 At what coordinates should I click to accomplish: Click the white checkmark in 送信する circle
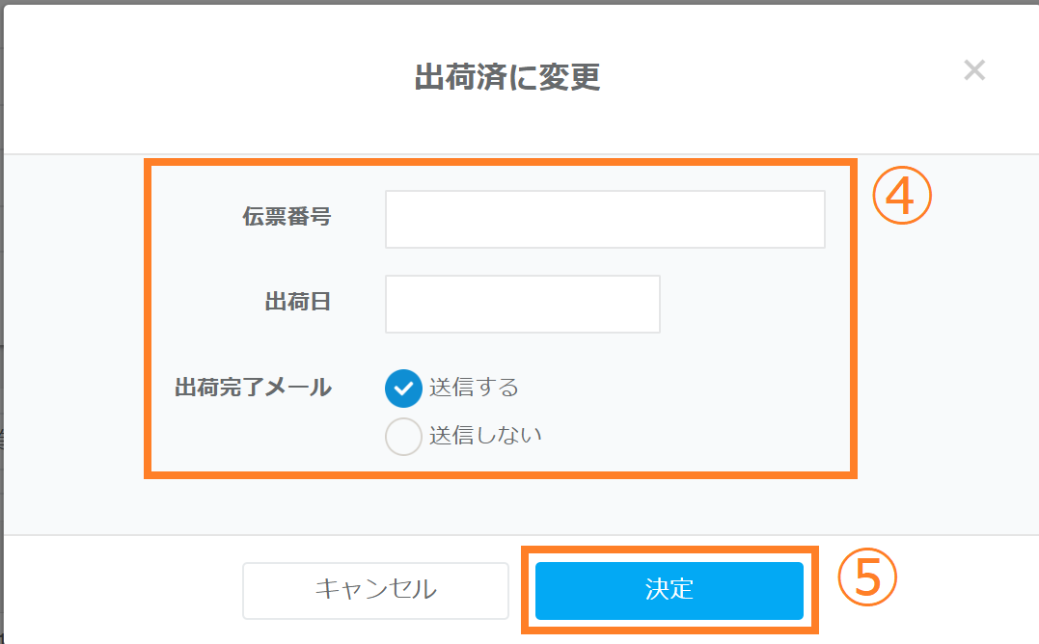(403, 388)
